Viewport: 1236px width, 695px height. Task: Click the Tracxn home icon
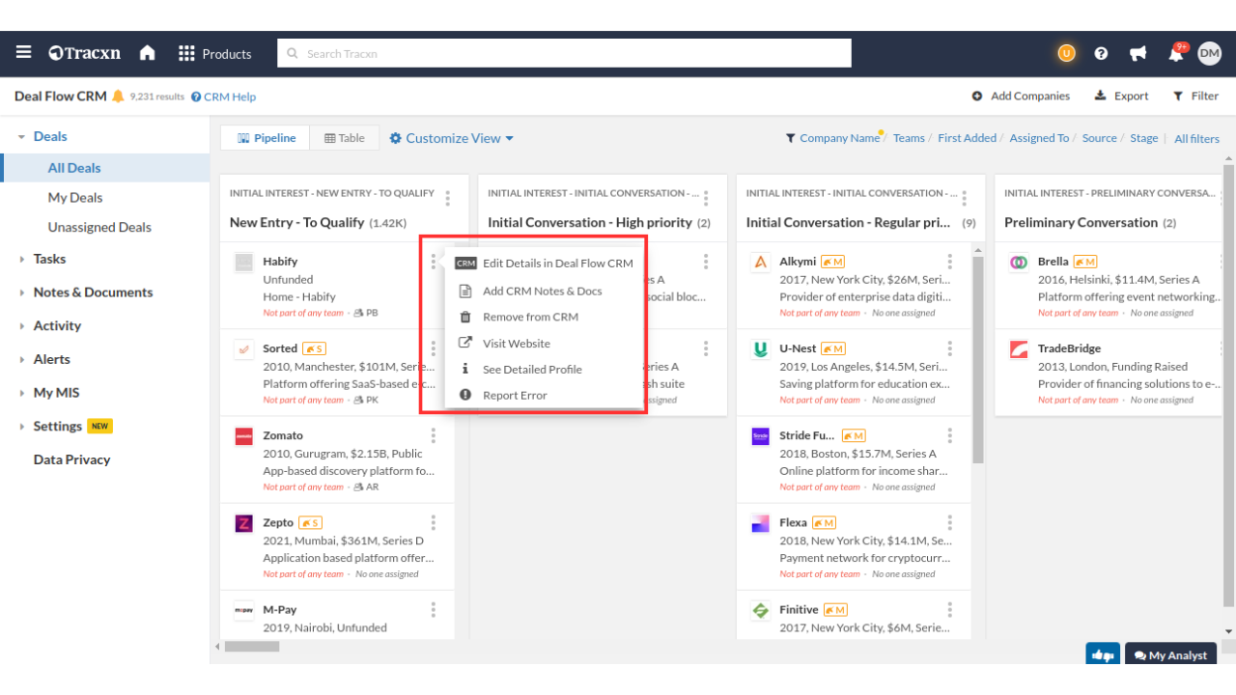(x=147, y=53)
